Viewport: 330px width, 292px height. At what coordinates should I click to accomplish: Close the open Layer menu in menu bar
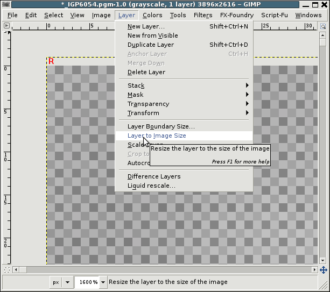[127, 15]
